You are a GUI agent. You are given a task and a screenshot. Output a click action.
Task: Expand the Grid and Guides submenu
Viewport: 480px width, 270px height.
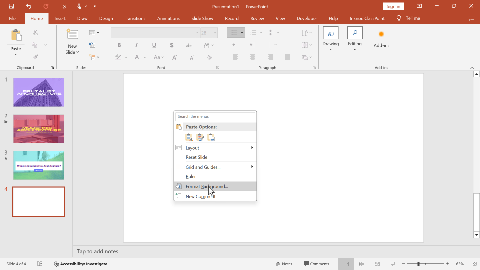tap(252, 167)
